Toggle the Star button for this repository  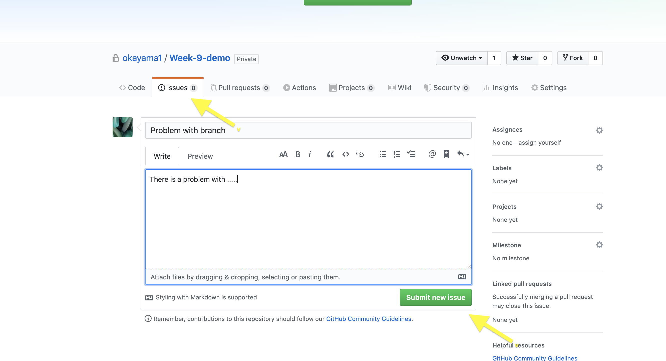point(522,58)
